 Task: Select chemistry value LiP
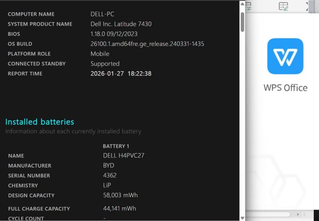(x=107, y=185)
